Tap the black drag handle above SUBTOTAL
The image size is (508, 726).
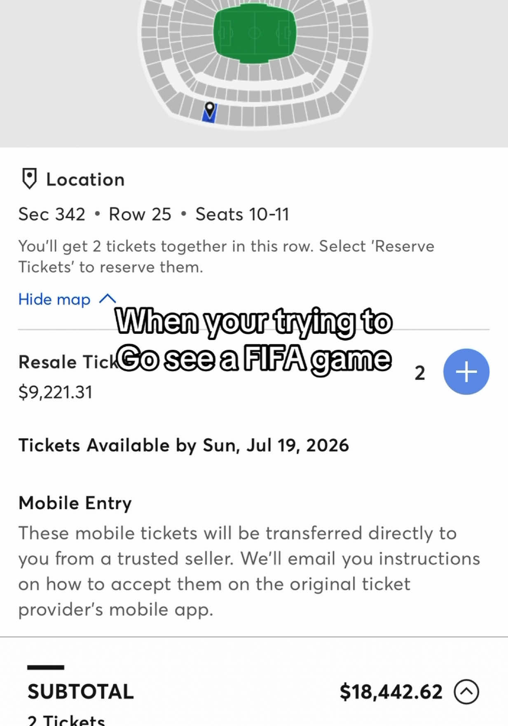click(46, 667)
